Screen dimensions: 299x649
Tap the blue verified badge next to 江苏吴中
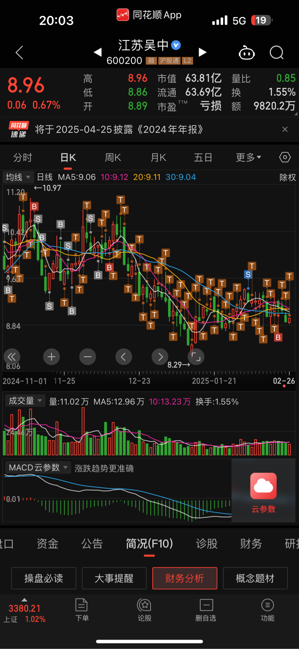[176, 45]
